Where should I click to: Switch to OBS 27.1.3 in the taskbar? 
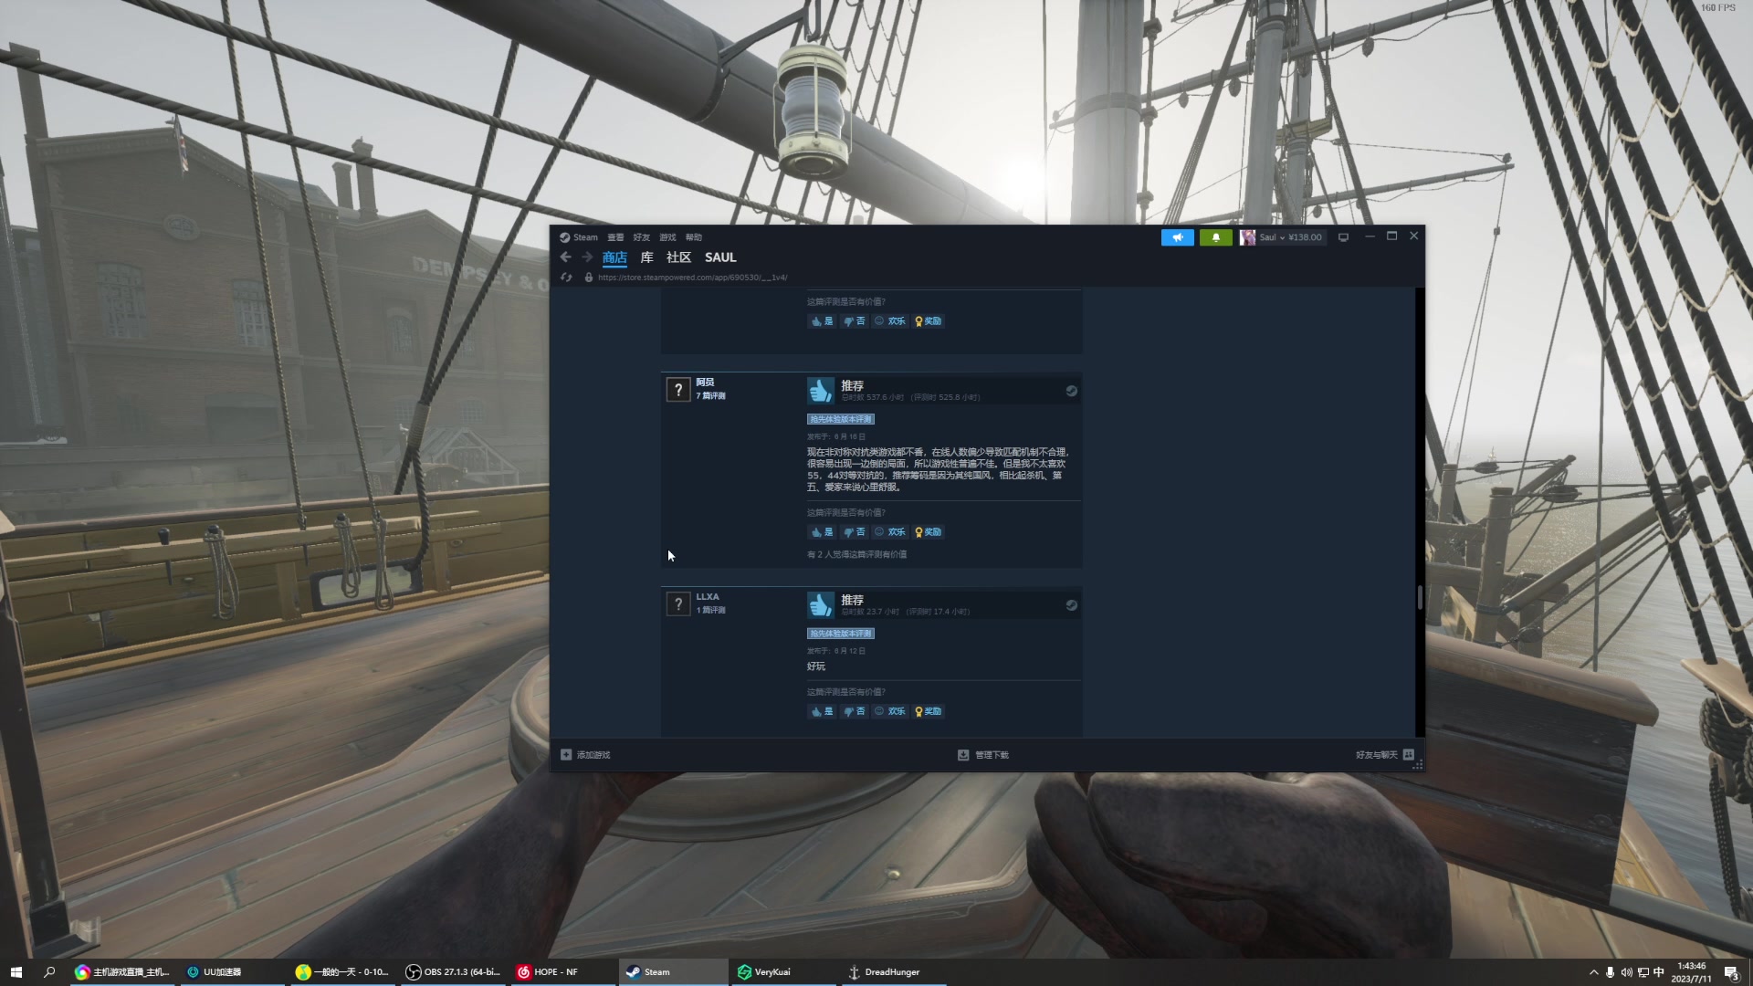tap(454, 972)
